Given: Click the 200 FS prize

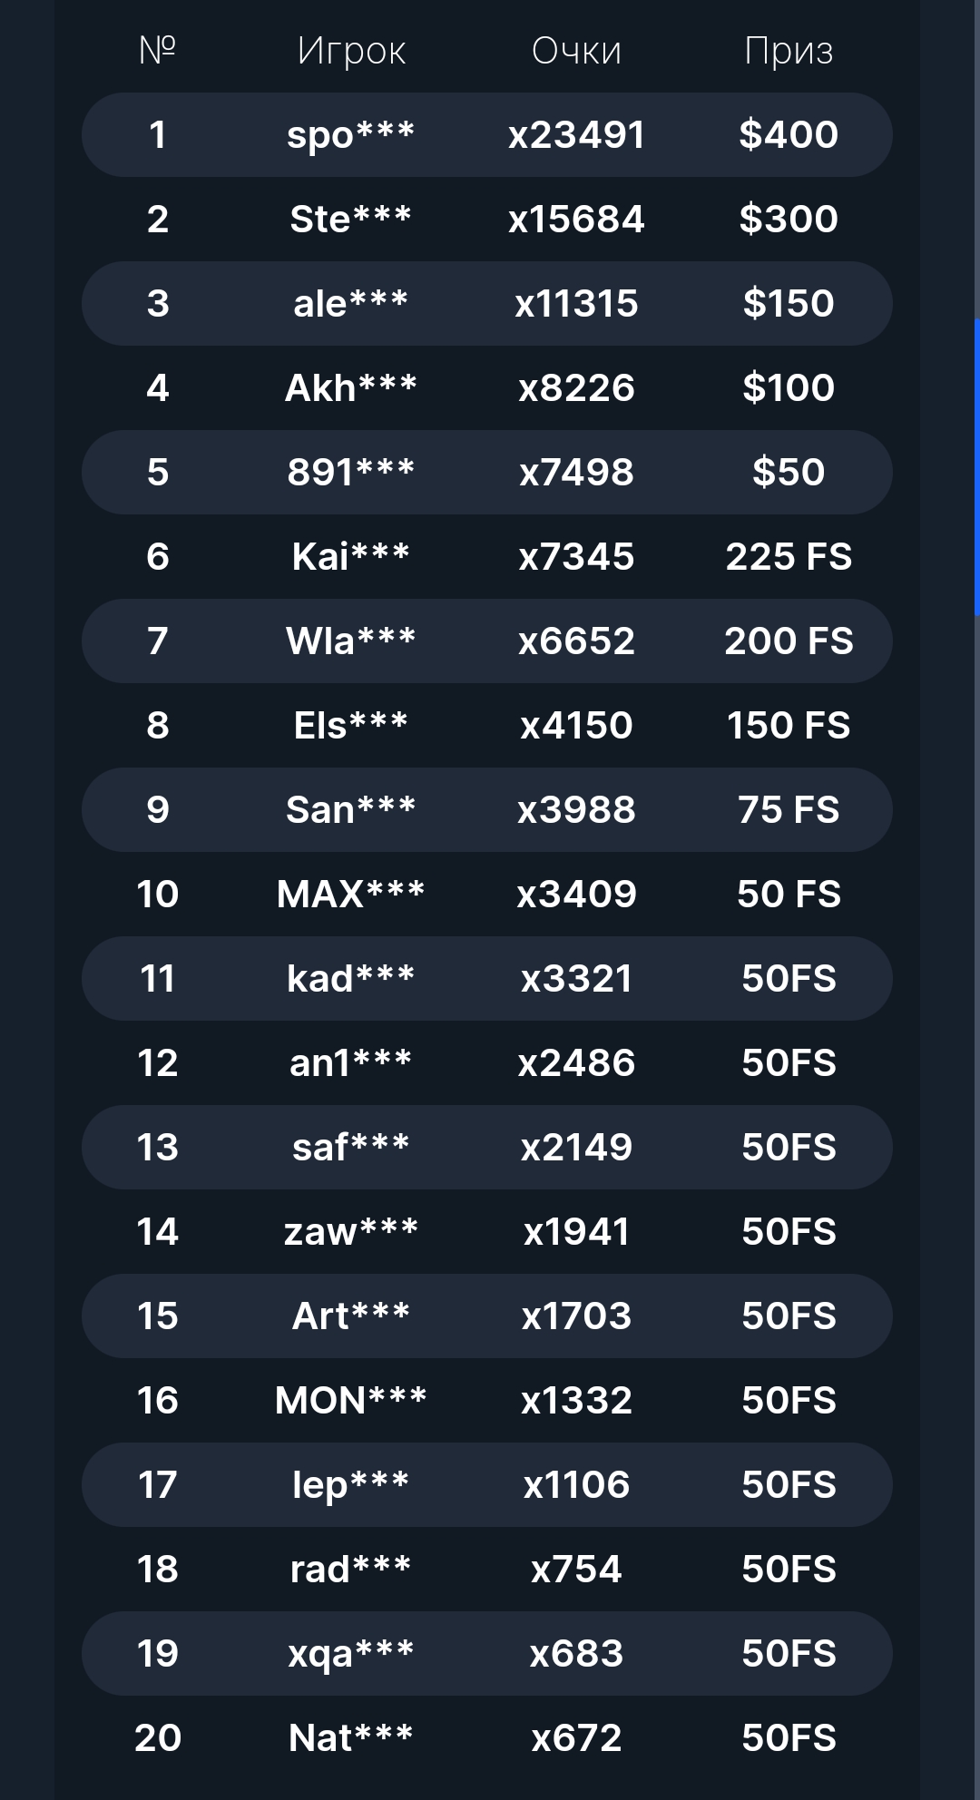Looking at the screenshot, I should coord(789,641).
